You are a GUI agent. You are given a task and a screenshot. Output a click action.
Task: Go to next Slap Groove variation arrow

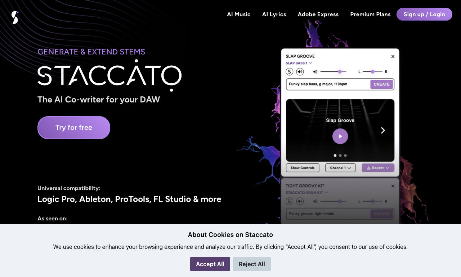(x=383, y=131)
